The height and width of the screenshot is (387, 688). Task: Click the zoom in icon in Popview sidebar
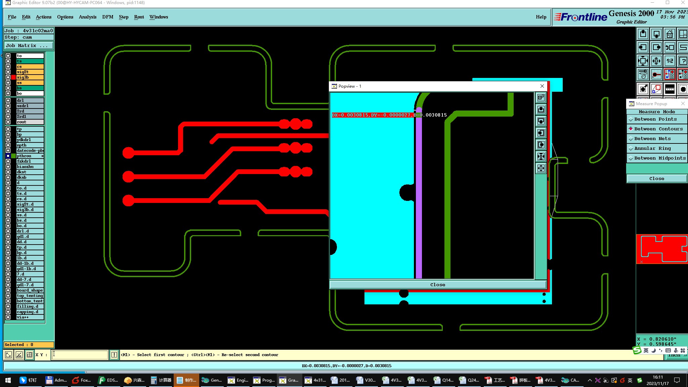[x=541, y=156]
